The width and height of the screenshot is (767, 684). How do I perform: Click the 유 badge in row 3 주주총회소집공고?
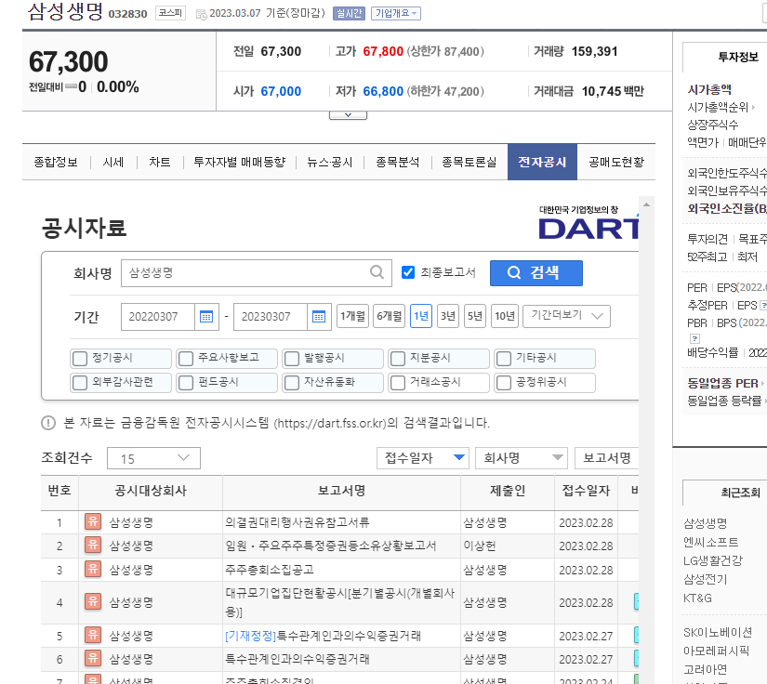tap(93, 569)
